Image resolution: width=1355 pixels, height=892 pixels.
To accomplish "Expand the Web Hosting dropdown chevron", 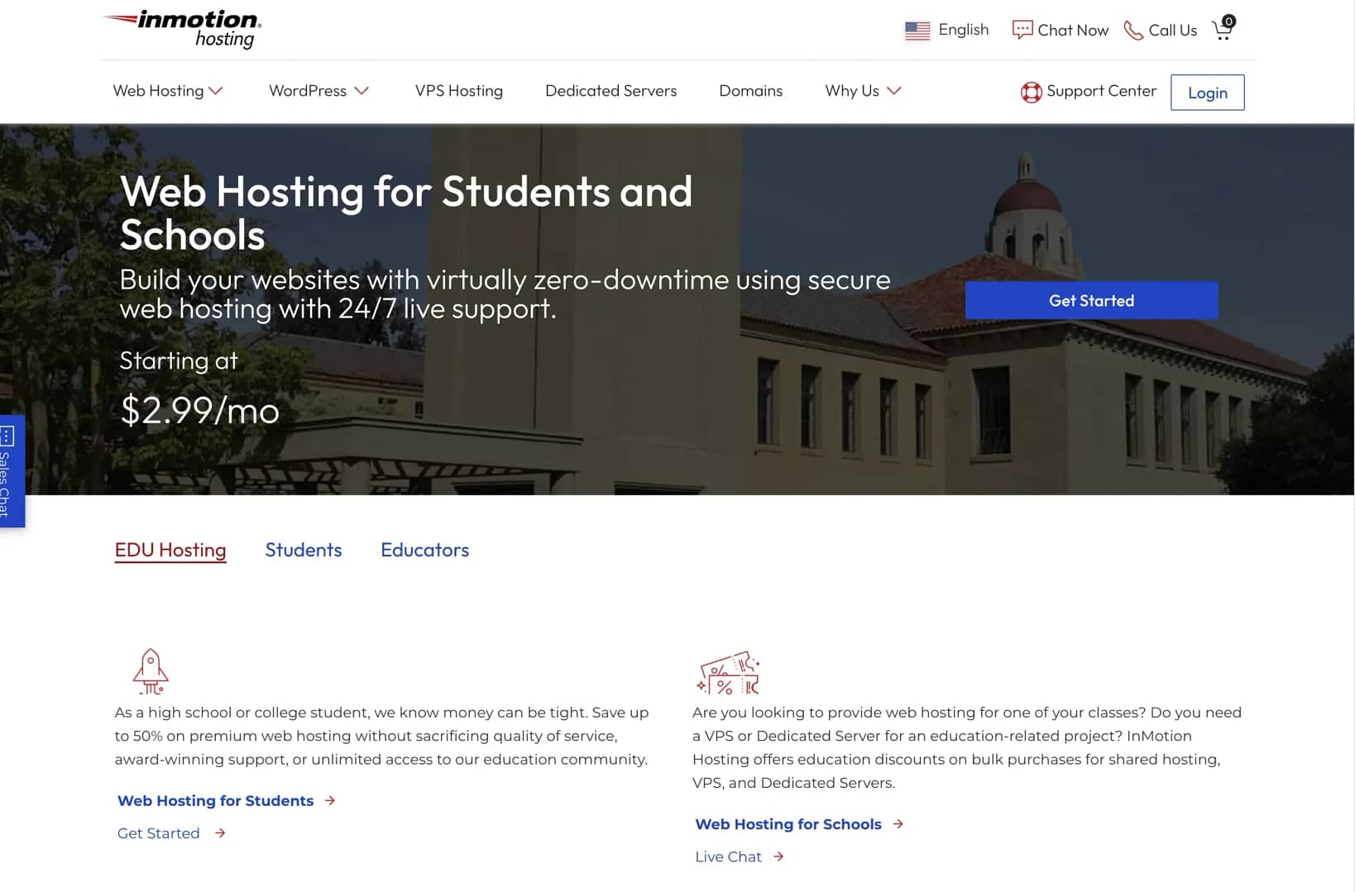I will [x=216, y=91].
